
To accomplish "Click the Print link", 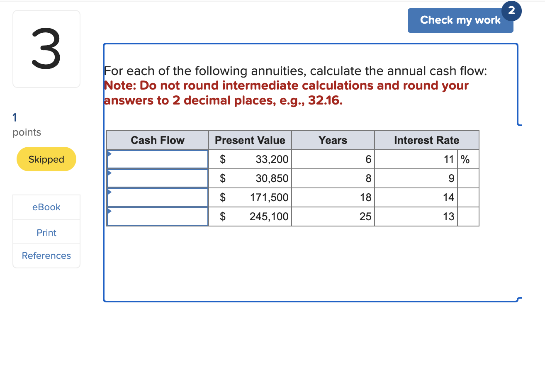I will [x=46, y=232].
